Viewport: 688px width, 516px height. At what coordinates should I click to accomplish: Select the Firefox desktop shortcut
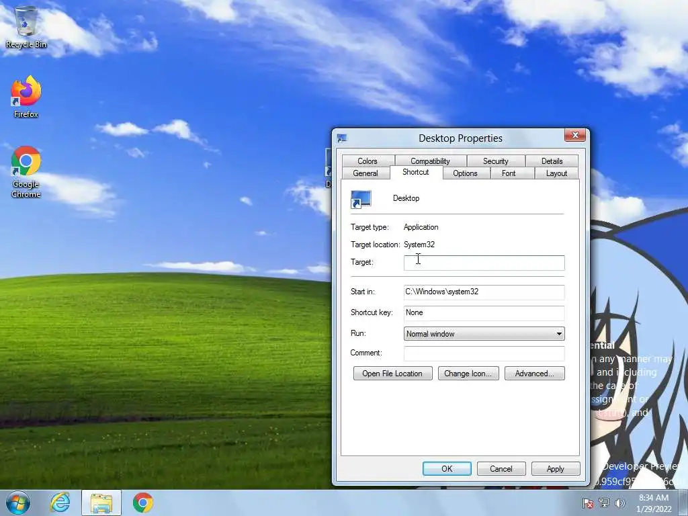point(26,97)
